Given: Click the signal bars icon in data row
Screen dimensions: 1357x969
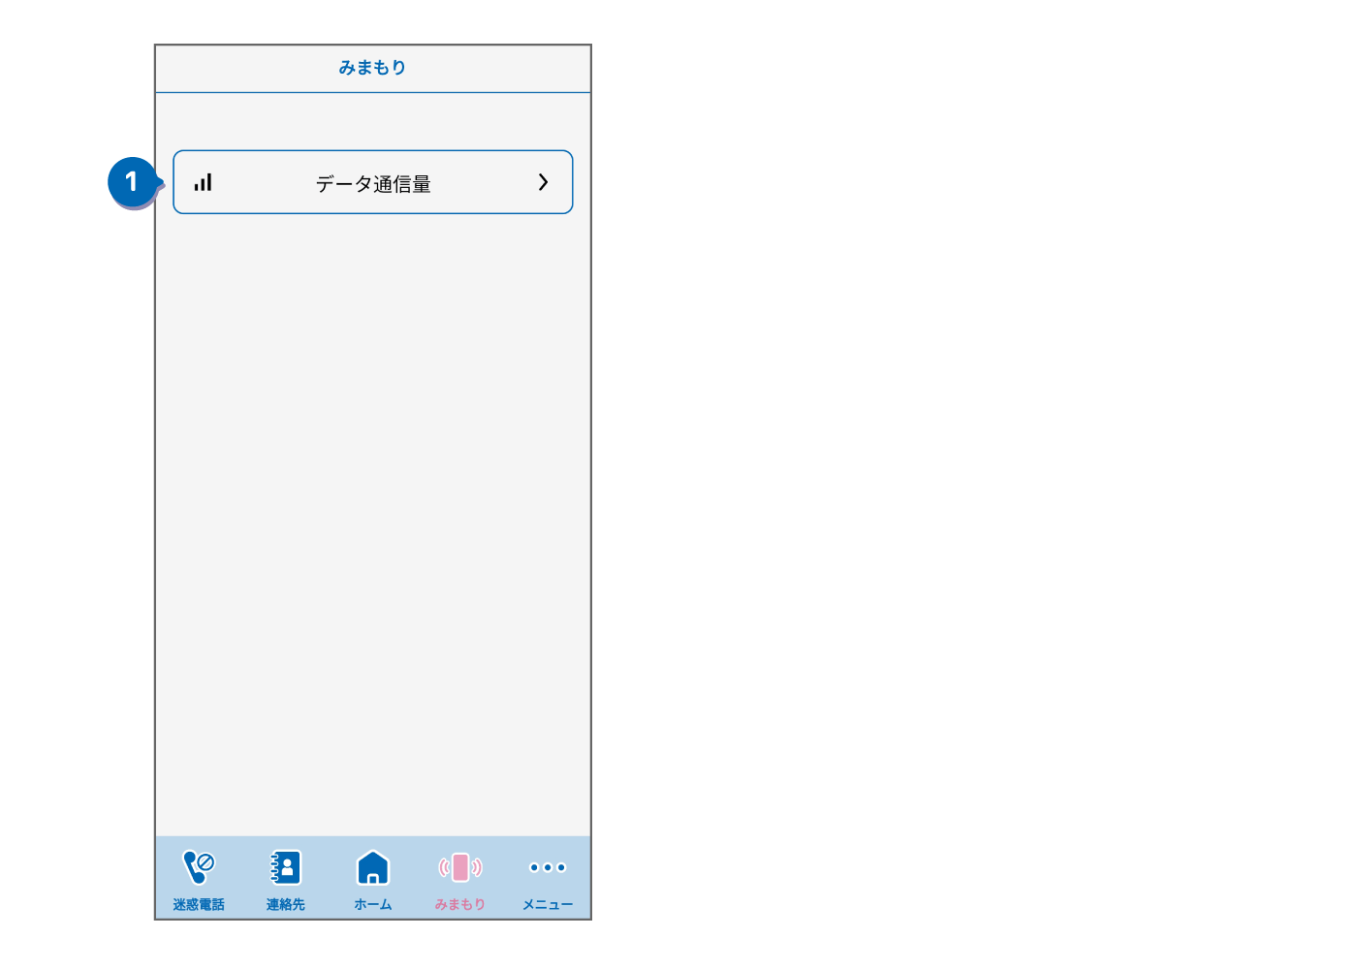Looking at the screenshot, I should pyautogui.click(x=203, y=182).
